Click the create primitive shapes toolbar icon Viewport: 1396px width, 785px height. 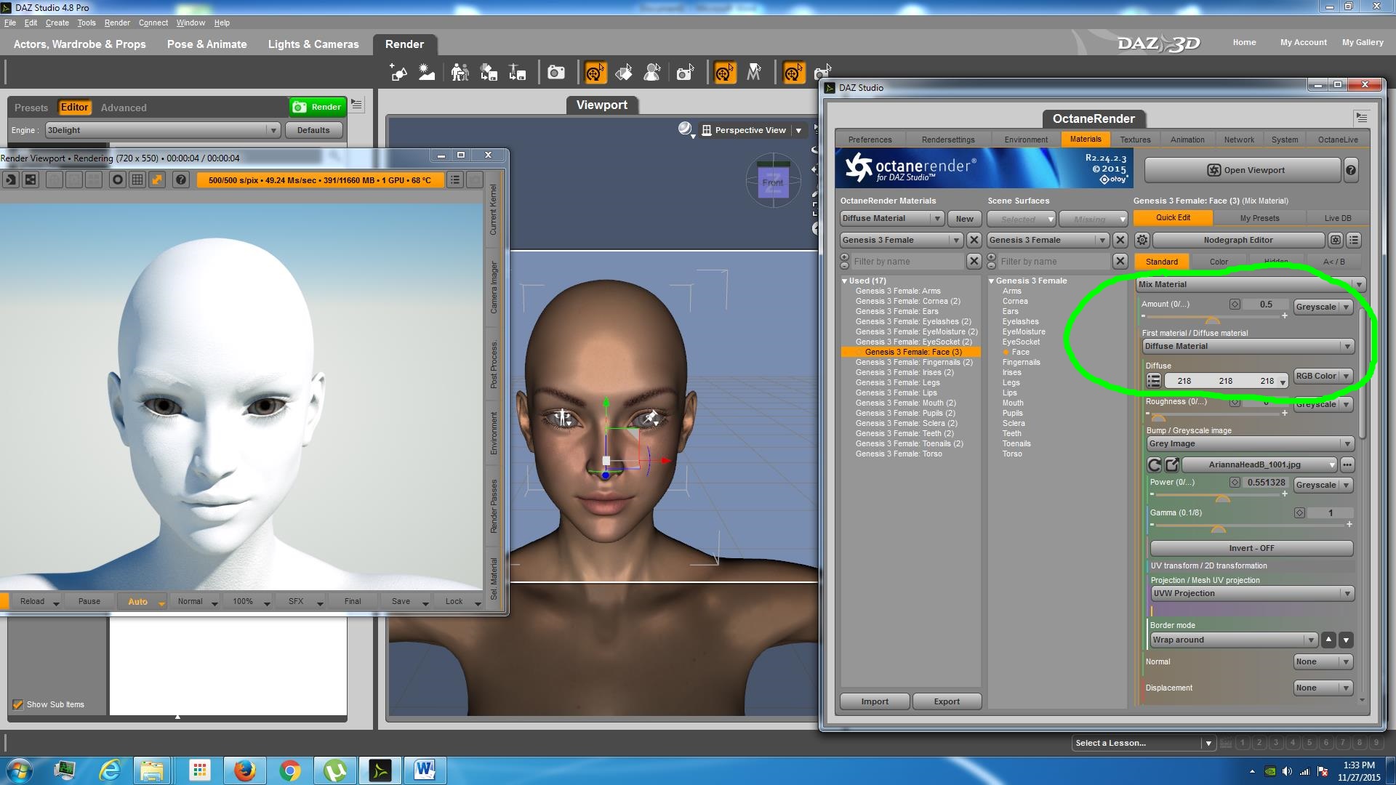[x=398, y=73]
